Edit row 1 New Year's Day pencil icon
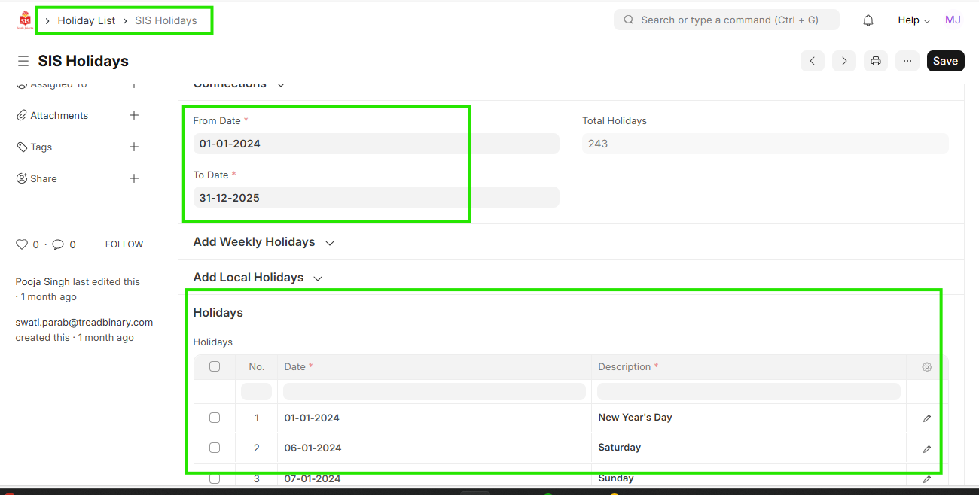The image size is (979, 495). click(x=926, y=418)
